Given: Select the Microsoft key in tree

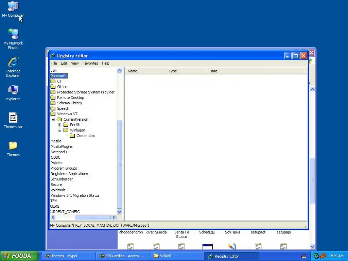Looking at the screenshot, I should [58, 76].
